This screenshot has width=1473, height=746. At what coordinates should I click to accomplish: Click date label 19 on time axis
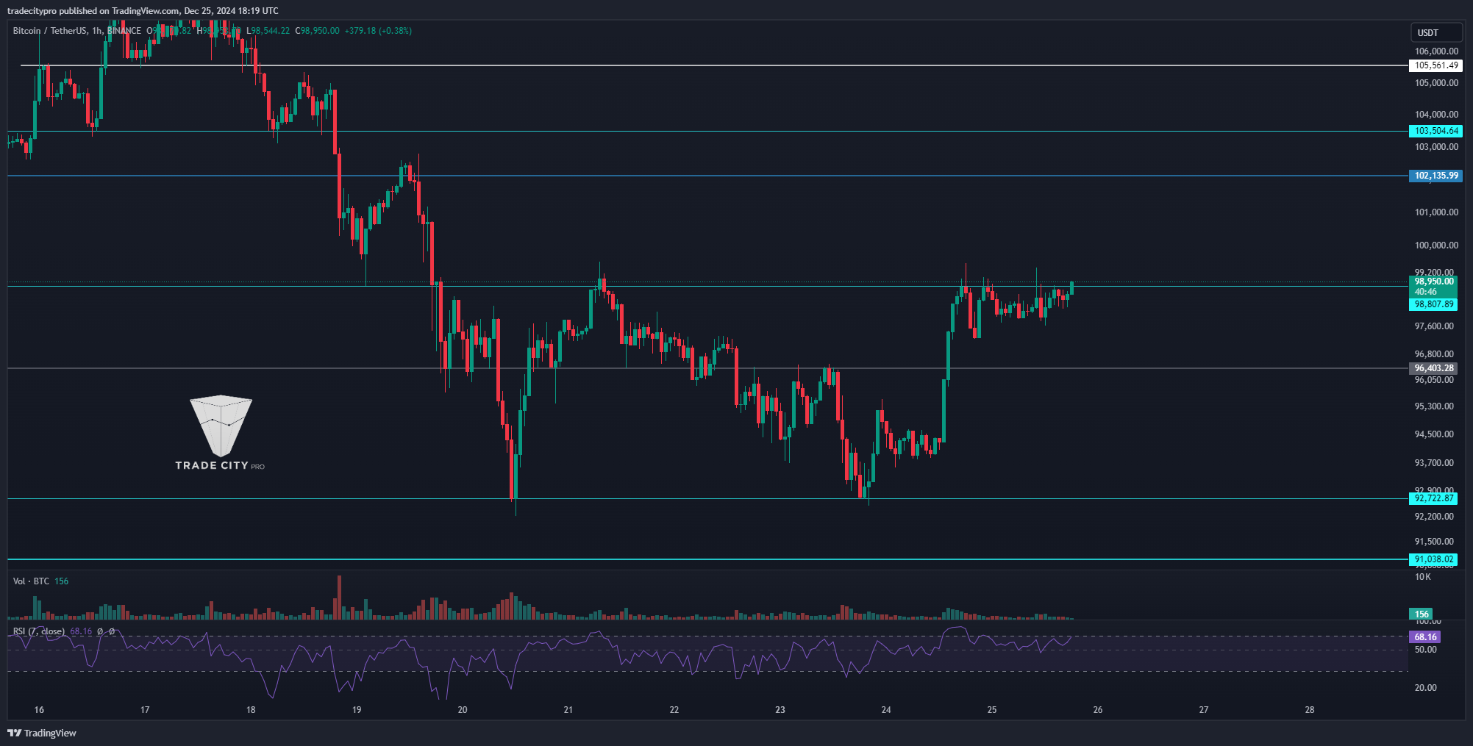click(357, 710)
